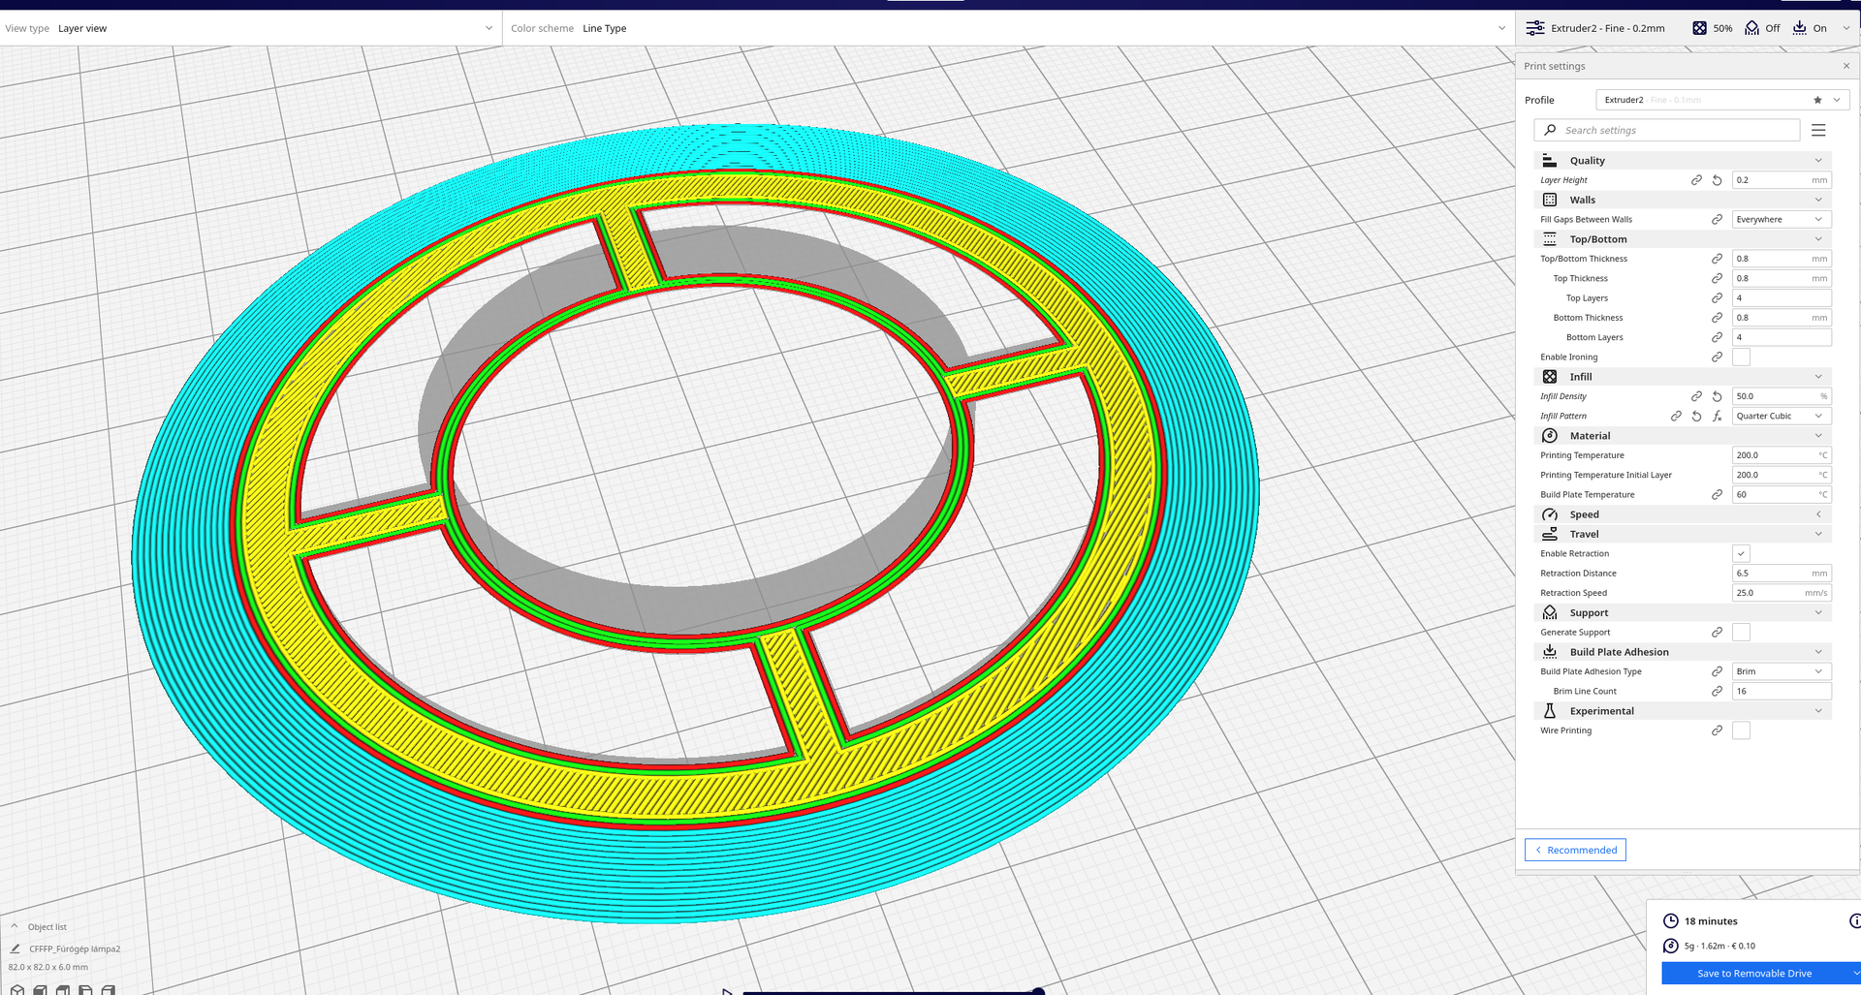Click the Infill category icon
The height and width of the screenshot is (995, 1861).
[1550, 377]
